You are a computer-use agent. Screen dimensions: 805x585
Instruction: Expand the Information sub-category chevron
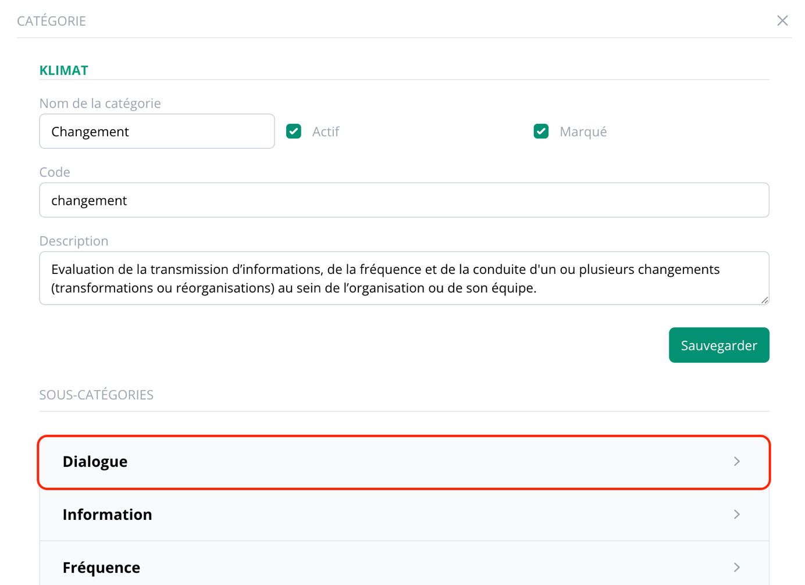click(x=736, y=515)
